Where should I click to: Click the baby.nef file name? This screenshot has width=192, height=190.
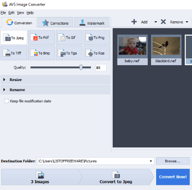click(x=132, y=61)
